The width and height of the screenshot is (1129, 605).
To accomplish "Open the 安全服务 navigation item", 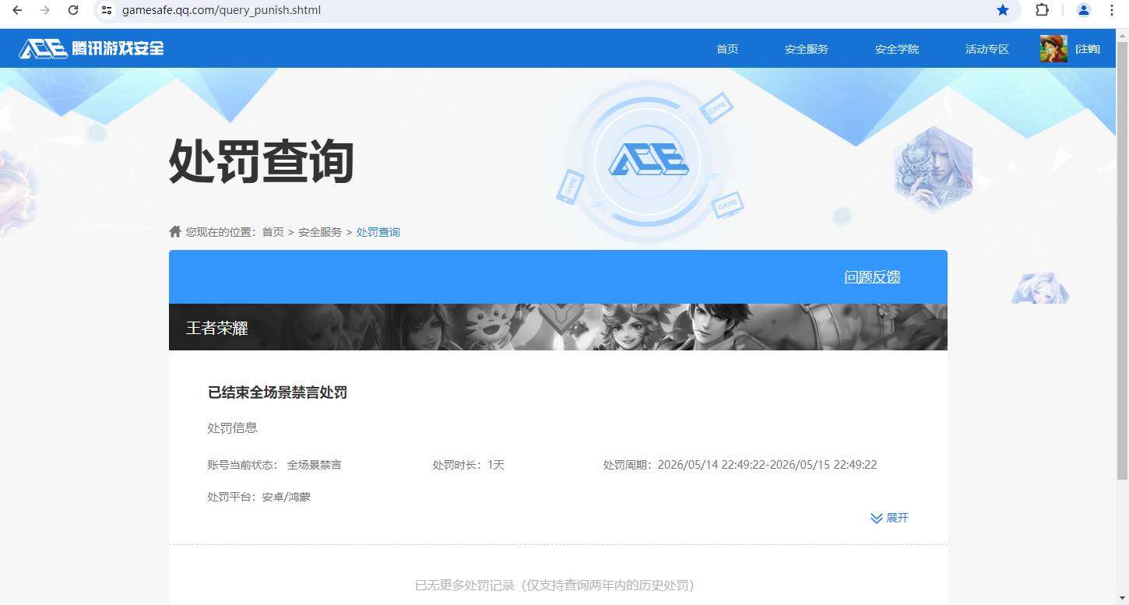I will pyautogui.click(x=807, y=49).
